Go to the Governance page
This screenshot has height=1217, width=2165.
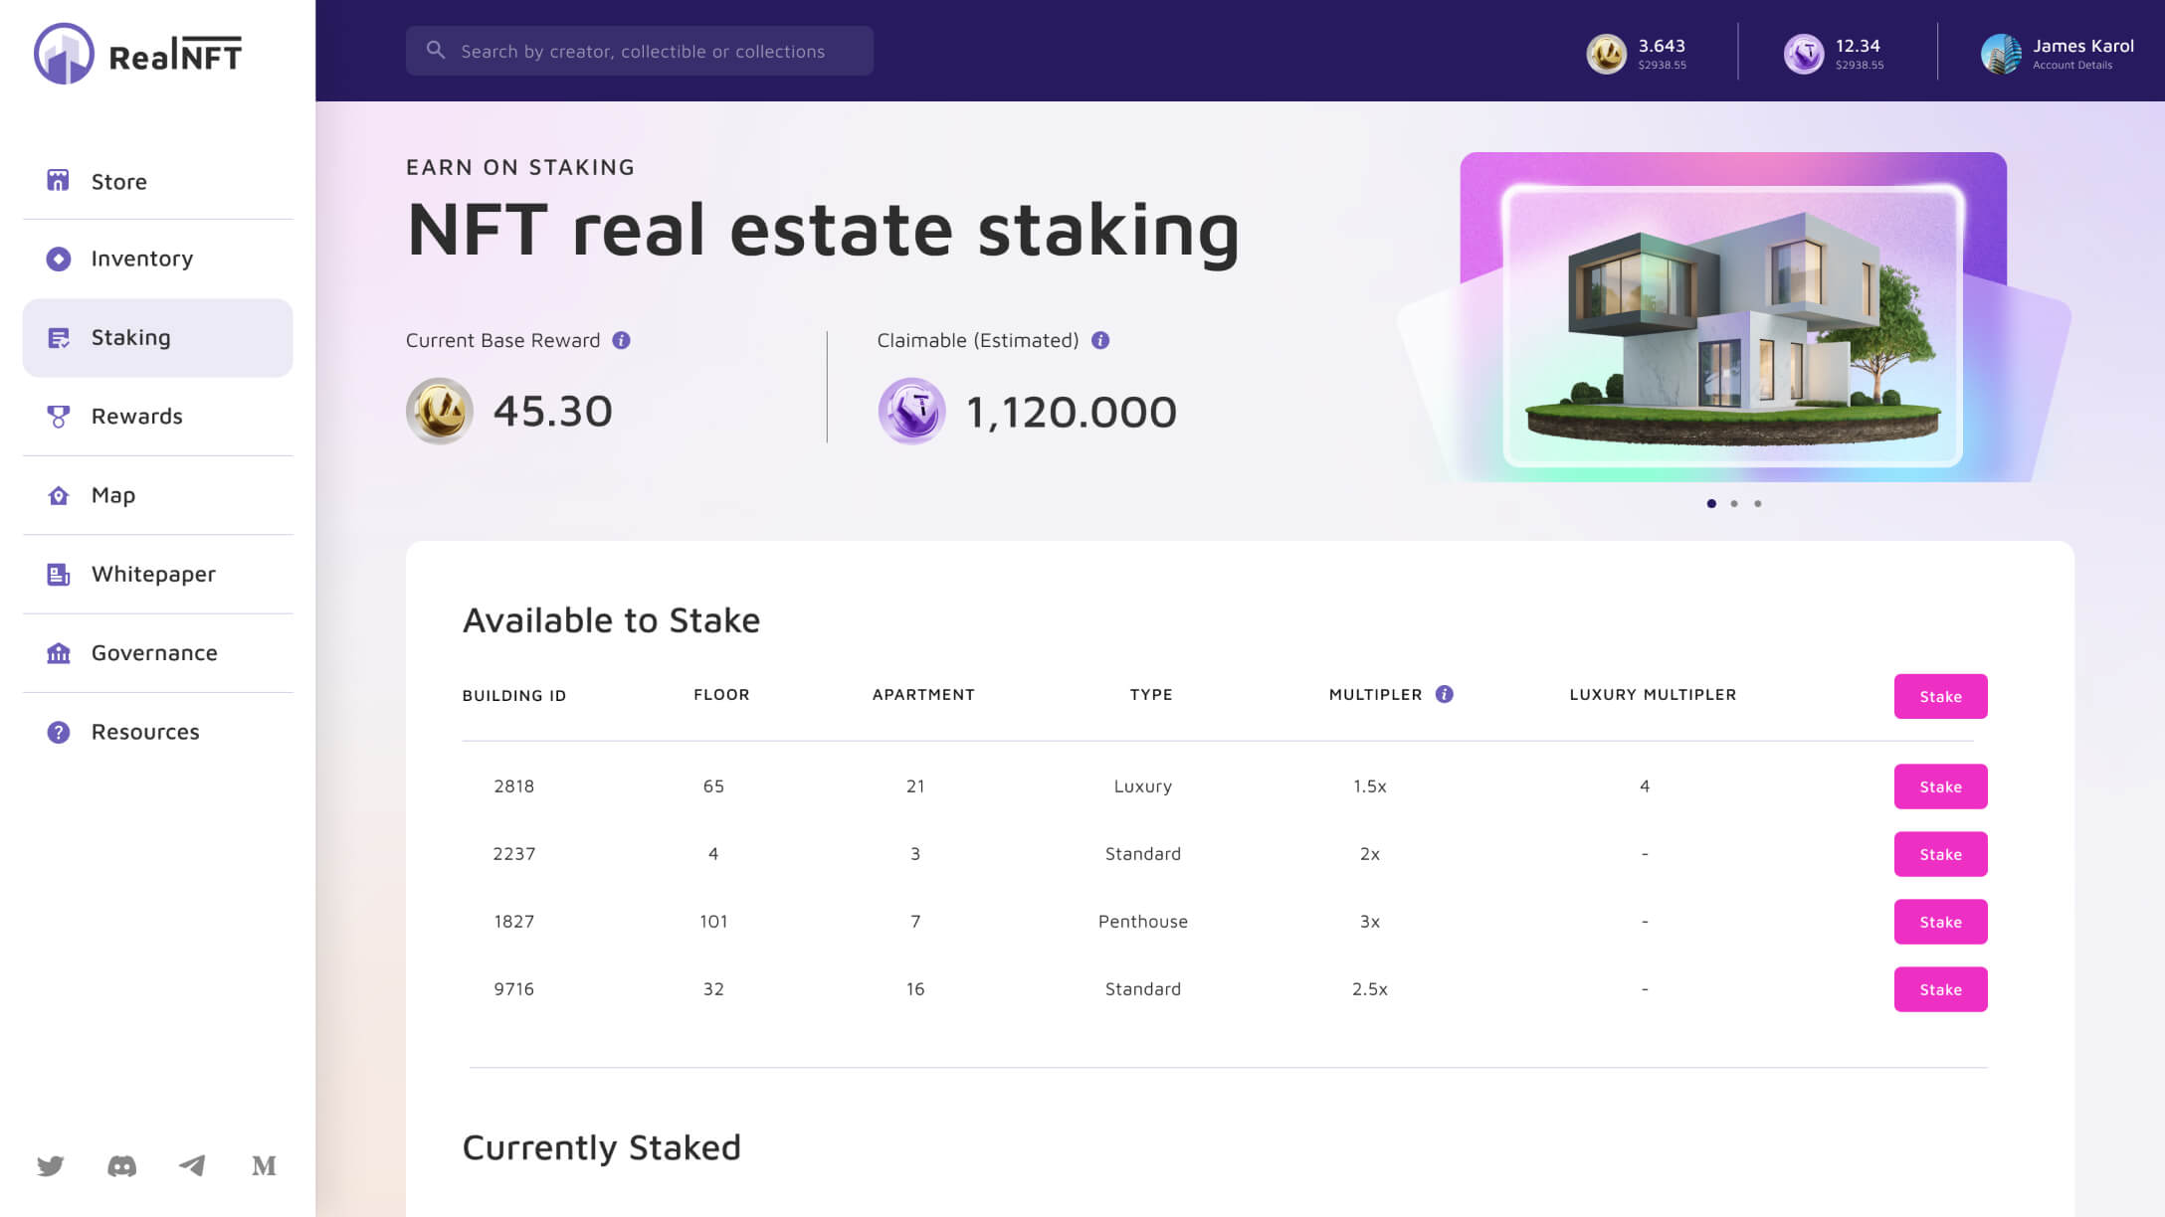click(x=154, y=652)
